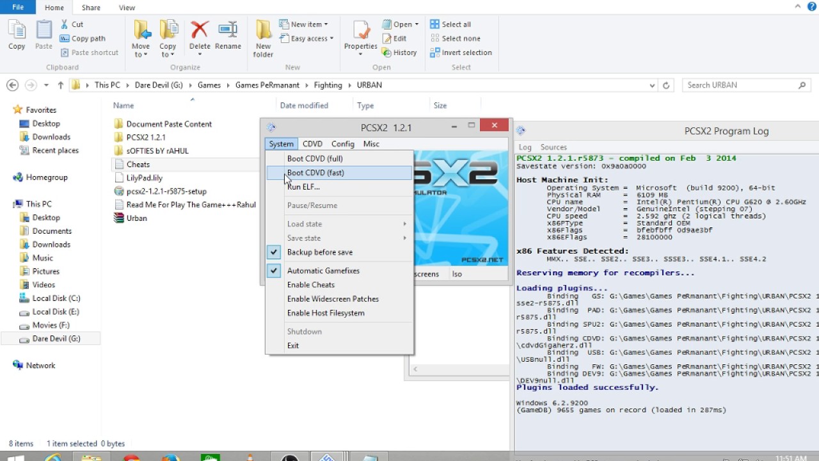Open Sources menu in Program Log
Screen dimensions: 819x461
pos(553,147)
